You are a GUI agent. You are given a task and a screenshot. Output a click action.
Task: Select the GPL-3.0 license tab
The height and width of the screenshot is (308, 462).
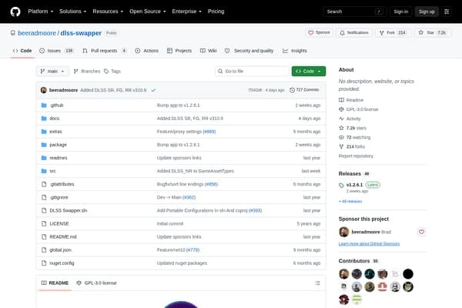click(x=96, y=283)
